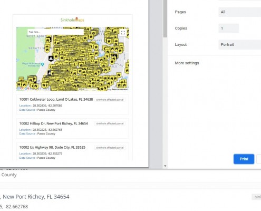Image resolution: width=261 pixels, height=211 pixels.
Task: Click the Copies field showing 1
Action: point(228,28)
